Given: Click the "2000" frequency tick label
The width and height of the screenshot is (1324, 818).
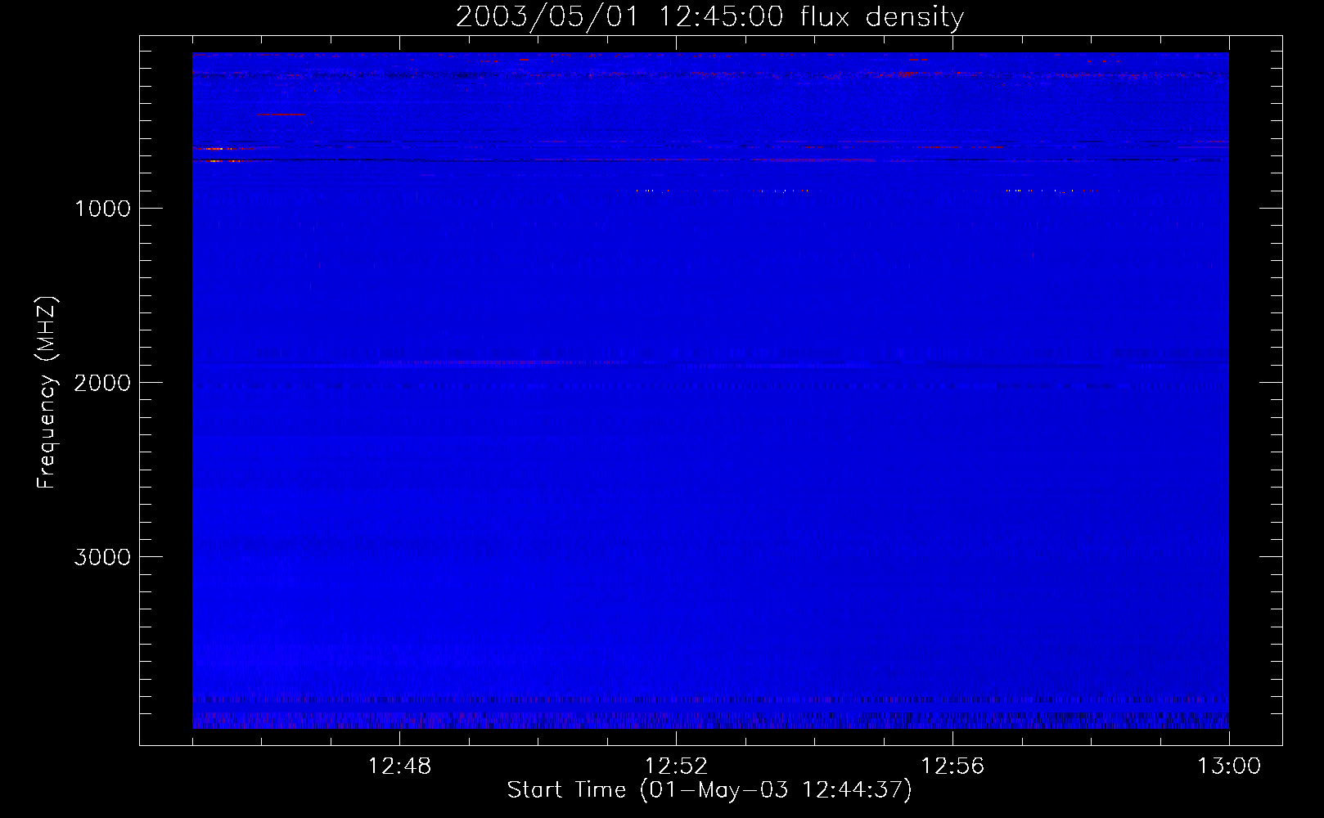Looking at the screenshot, I should coord(102,383).
